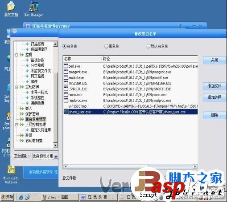Select the 主动防御 tree item
This screenshot has height=202, width=227.
click(x=32, y=87)
